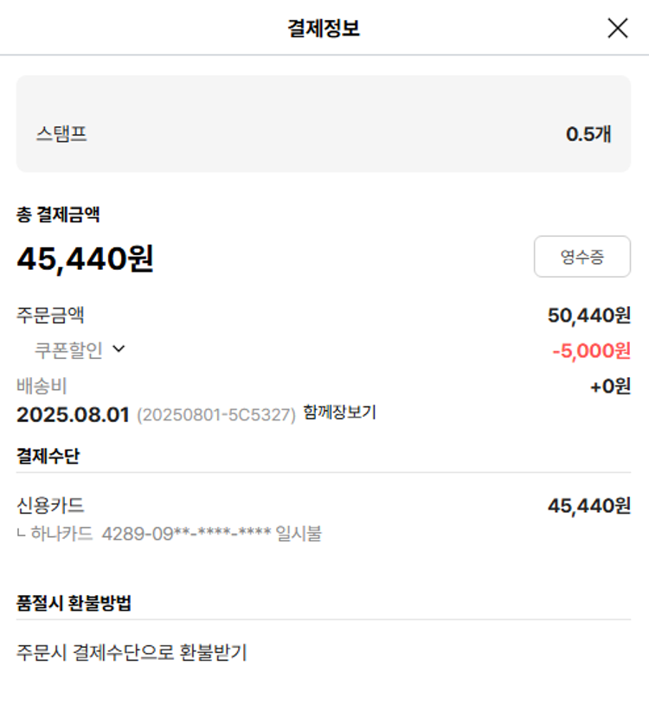649x704 pixels.
Task: Click the red -5,000원 discount value
Action: 591,350
